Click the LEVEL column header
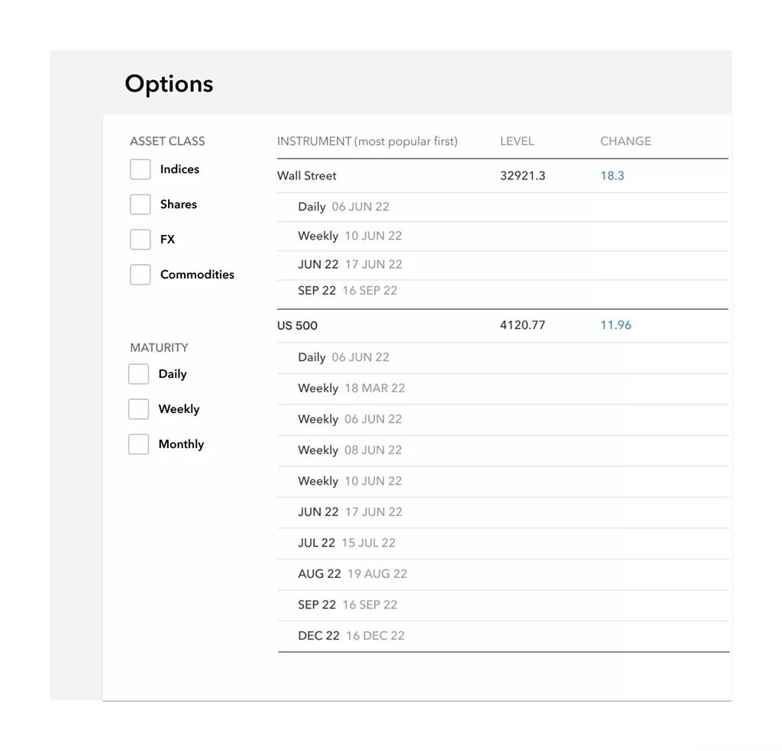The width and height of the screenshot is (782, 751). point(517,141)
